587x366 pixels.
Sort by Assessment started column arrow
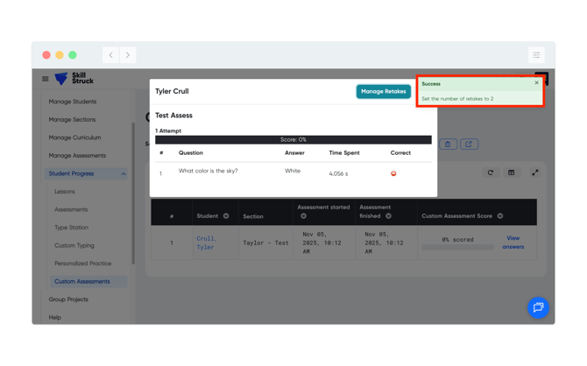pos(304,215)
